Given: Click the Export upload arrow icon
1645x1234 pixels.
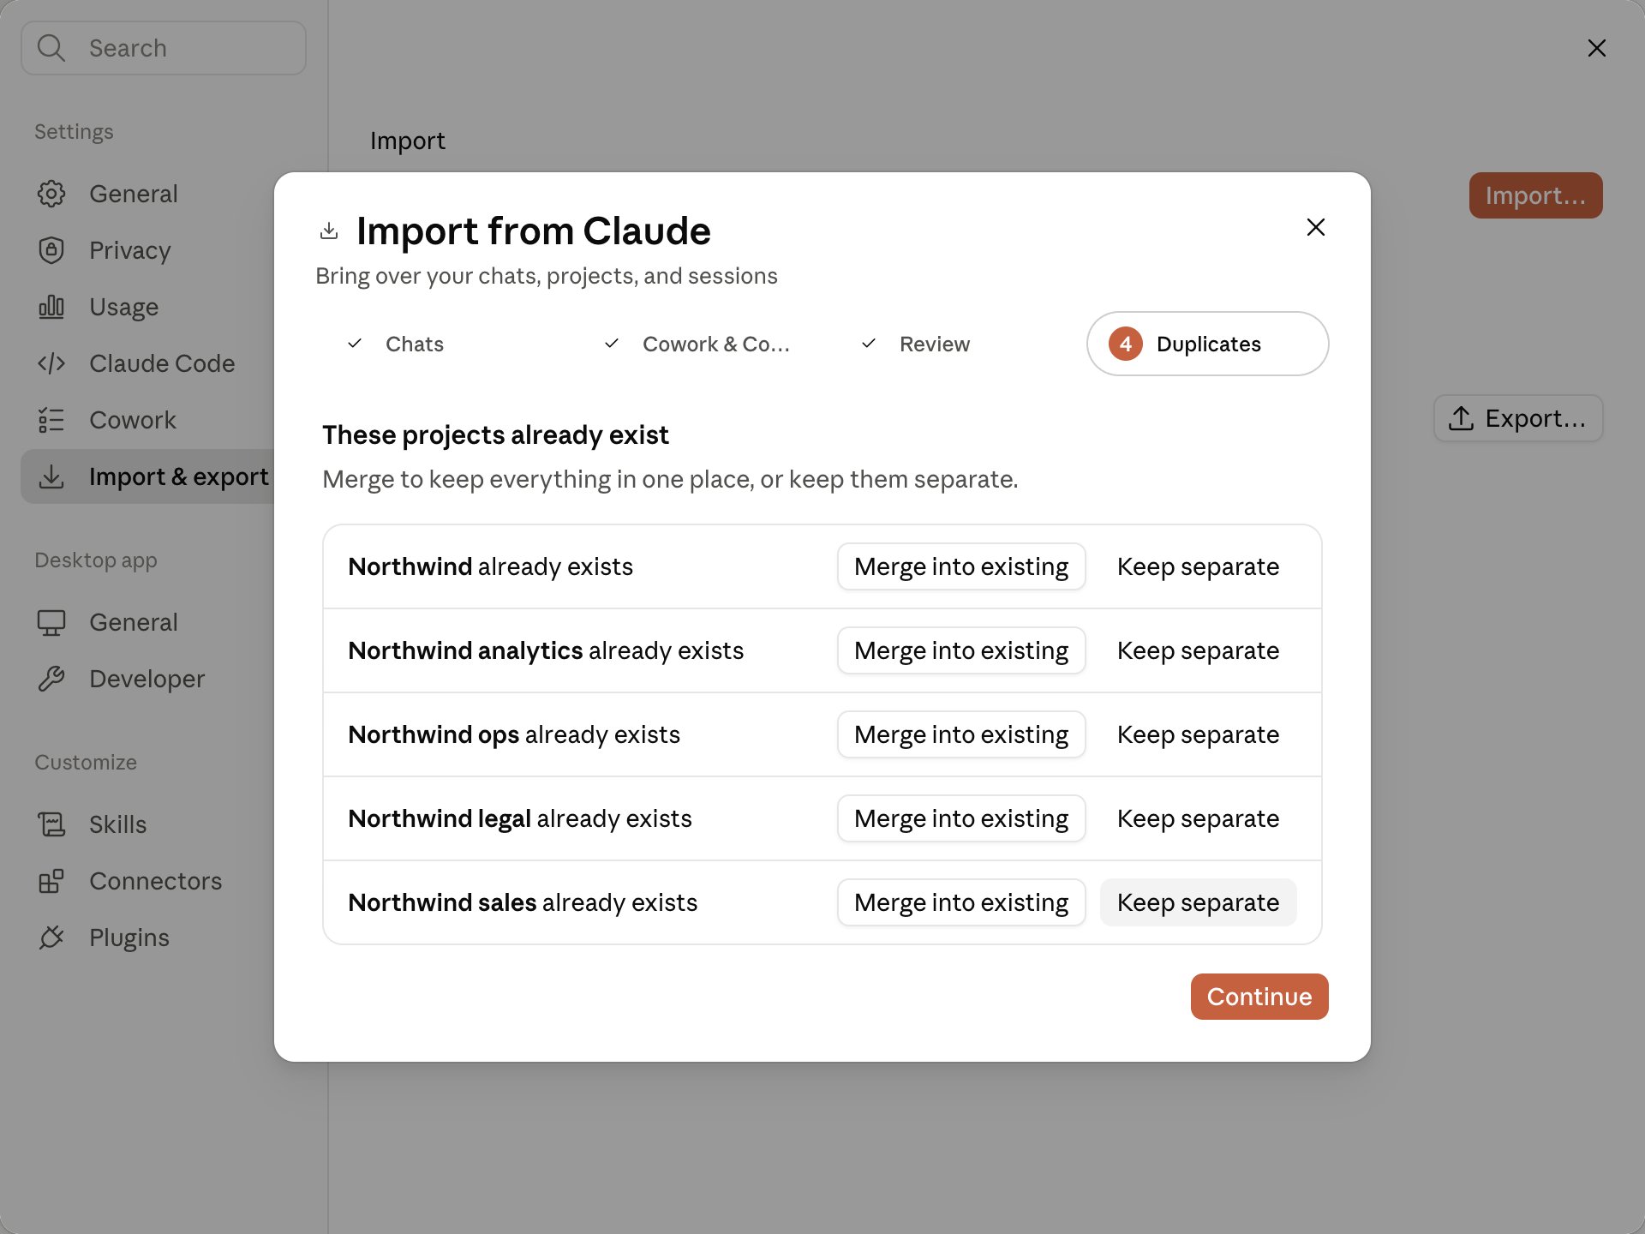Looking at the screenshot, I should [x=1461, y=418].
